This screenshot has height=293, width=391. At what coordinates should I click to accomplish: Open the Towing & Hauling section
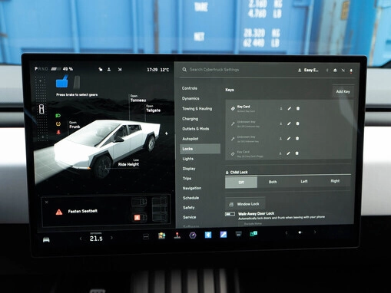(x=197, y=109)
